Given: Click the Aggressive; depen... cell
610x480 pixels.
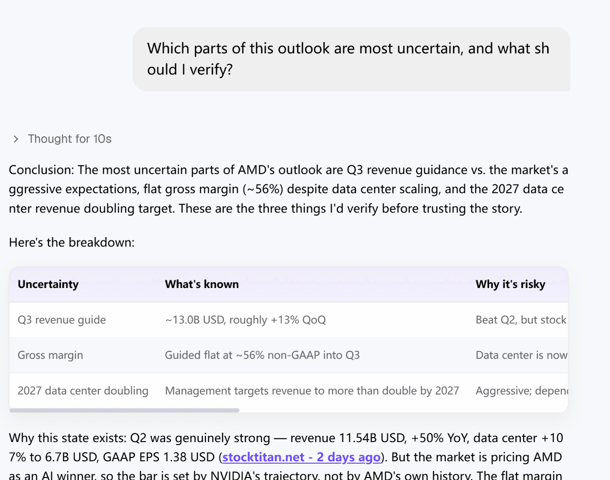Looking at the screenshot, I should click(x=522, y=391).
